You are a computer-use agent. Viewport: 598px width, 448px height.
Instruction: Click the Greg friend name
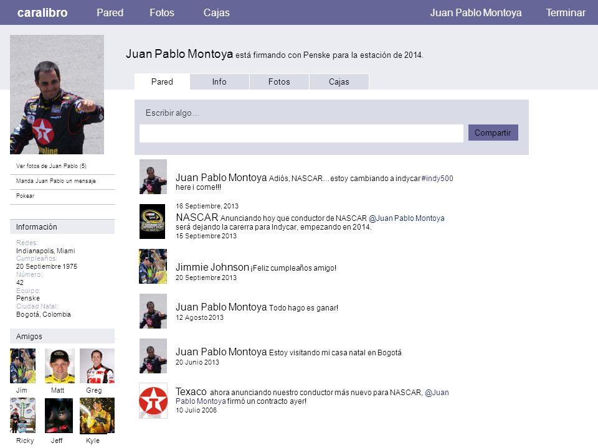pos(94,390)
